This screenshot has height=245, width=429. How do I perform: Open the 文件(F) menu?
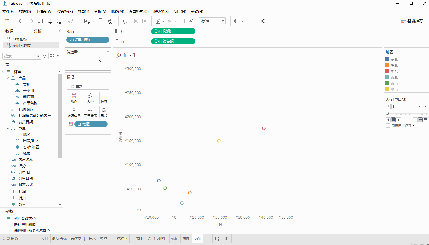pyautogui.click(x=8, y=12)
